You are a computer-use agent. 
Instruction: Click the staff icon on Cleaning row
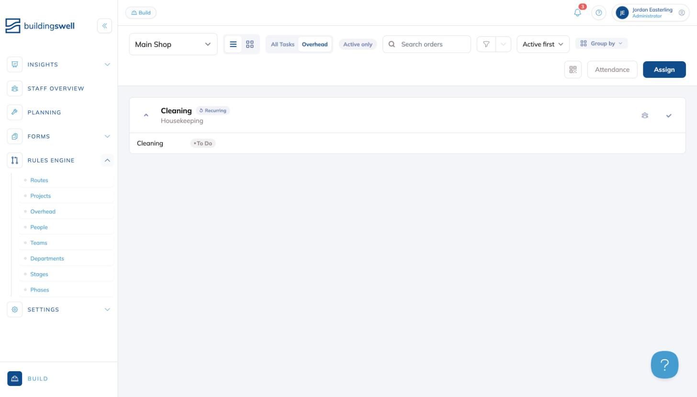click(x=645, y=115)
